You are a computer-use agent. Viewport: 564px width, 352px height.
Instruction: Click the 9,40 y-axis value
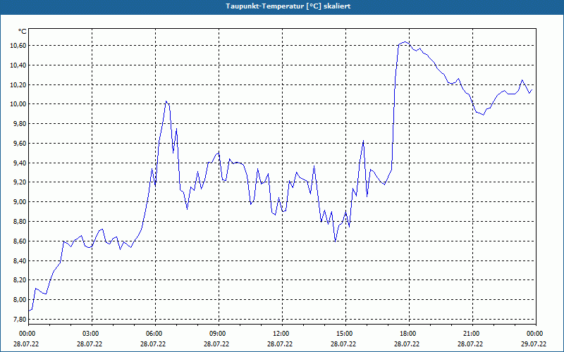(20, 163)
